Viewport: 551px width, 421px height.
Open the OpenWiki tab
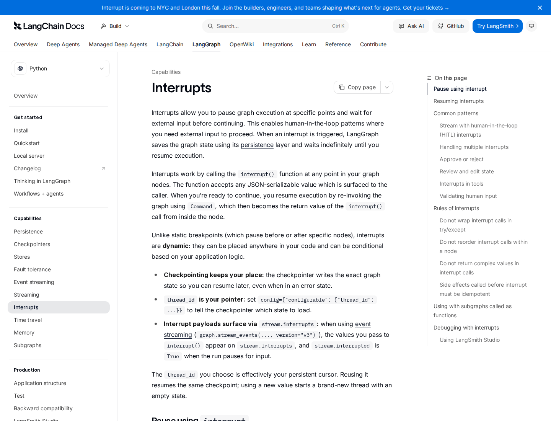coord(241,44)
